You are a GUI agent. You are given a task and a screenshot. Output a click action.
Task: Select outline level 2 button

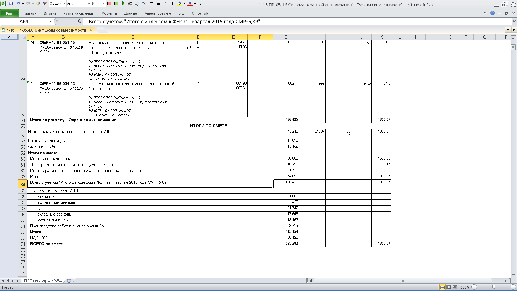pos(9,37)
